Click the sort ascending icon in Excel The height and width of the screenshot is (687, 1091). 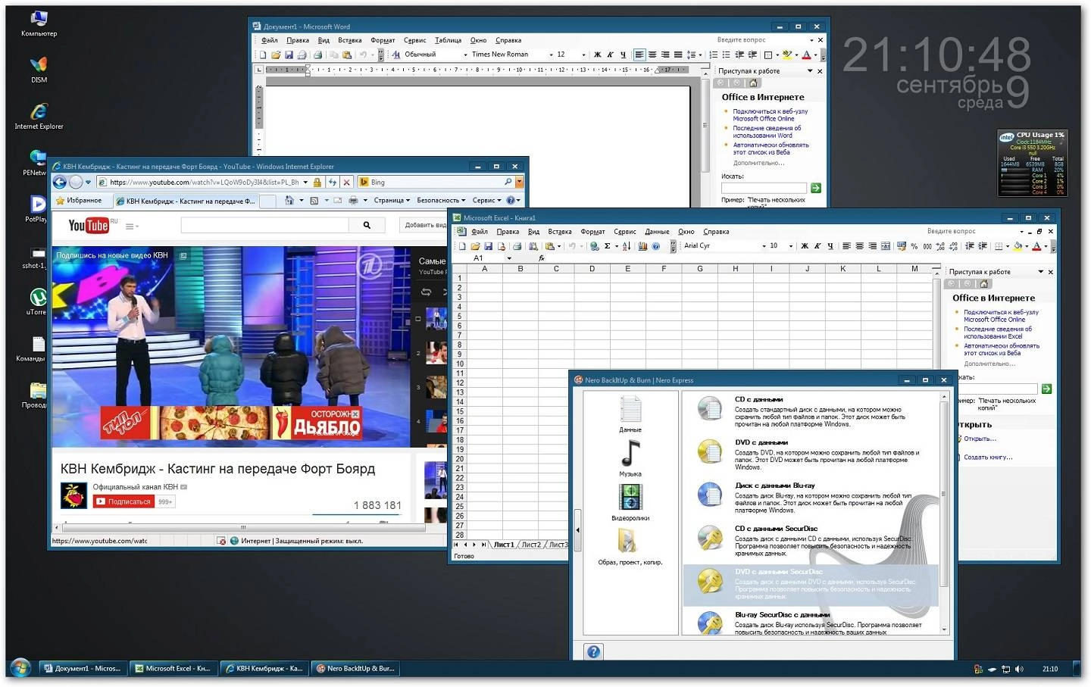[626, 246]
